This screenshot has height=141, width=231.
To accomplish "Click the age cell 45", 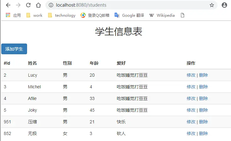I will coord(92,110).
